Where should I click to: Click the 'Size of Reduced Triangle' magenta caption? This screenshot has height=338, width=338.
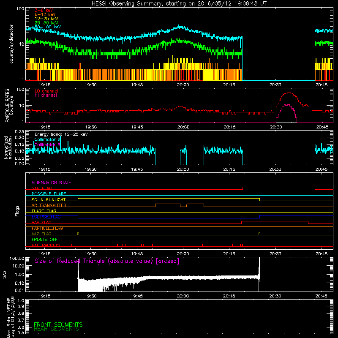(x=107, y=261)
